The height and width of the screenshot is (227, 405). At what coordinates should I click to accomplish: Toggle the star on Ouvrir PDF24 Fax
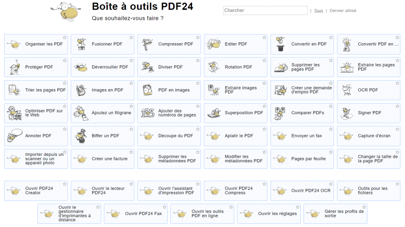pyautogui.click(x=164, y=207)
